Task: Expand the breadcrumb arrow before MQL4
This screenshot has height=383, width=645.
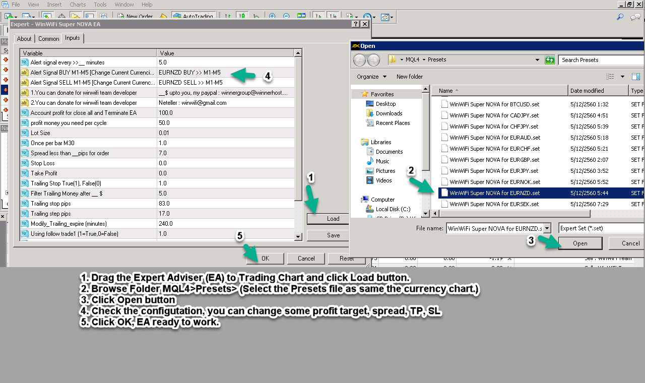Action: [402, 59]
